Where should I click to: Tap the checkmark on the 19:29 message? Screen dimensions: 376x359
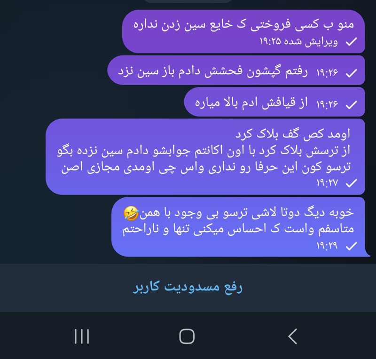pos(351,246)
